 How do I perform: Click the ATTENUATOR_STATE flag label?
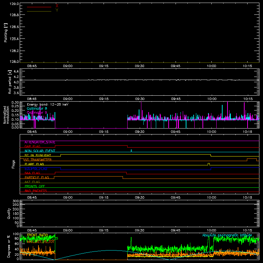[40, 142]
